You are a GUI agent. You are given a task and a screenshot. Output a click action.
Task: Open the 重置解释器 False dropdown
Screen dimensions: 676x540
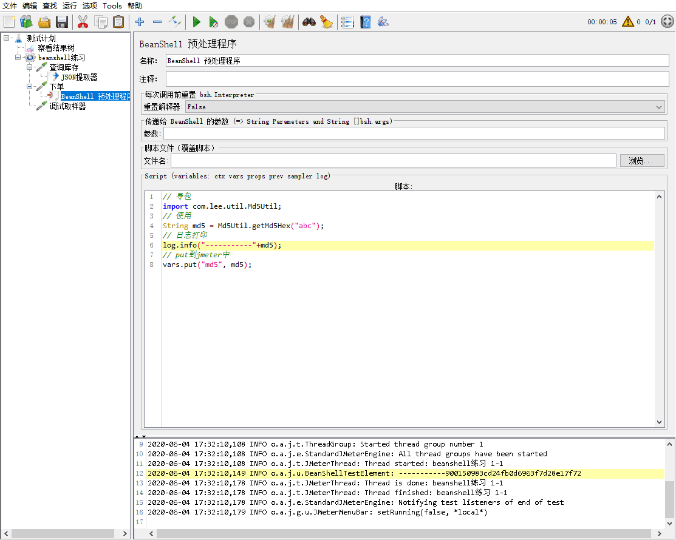[425, 107]
